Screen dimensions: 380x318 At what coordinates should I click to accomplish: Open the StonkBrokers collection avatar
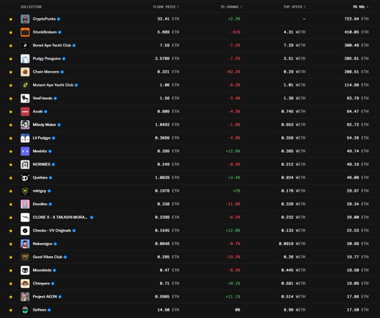(25, 32)
